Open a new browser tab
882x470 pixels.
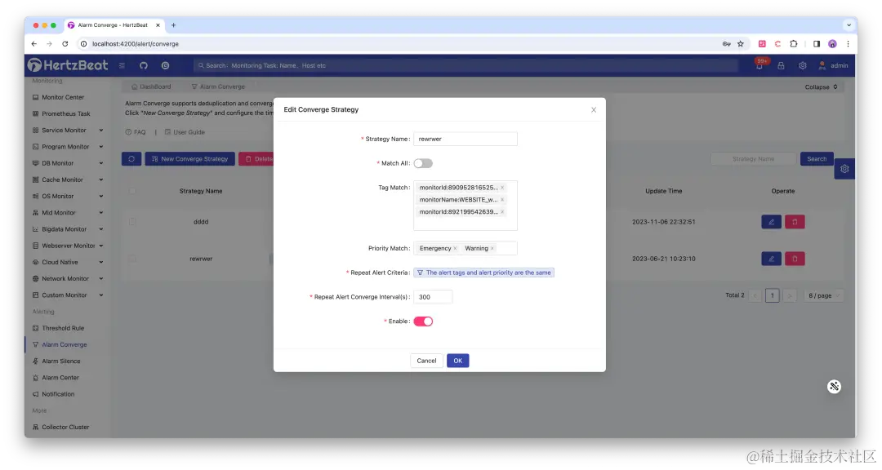173,24
